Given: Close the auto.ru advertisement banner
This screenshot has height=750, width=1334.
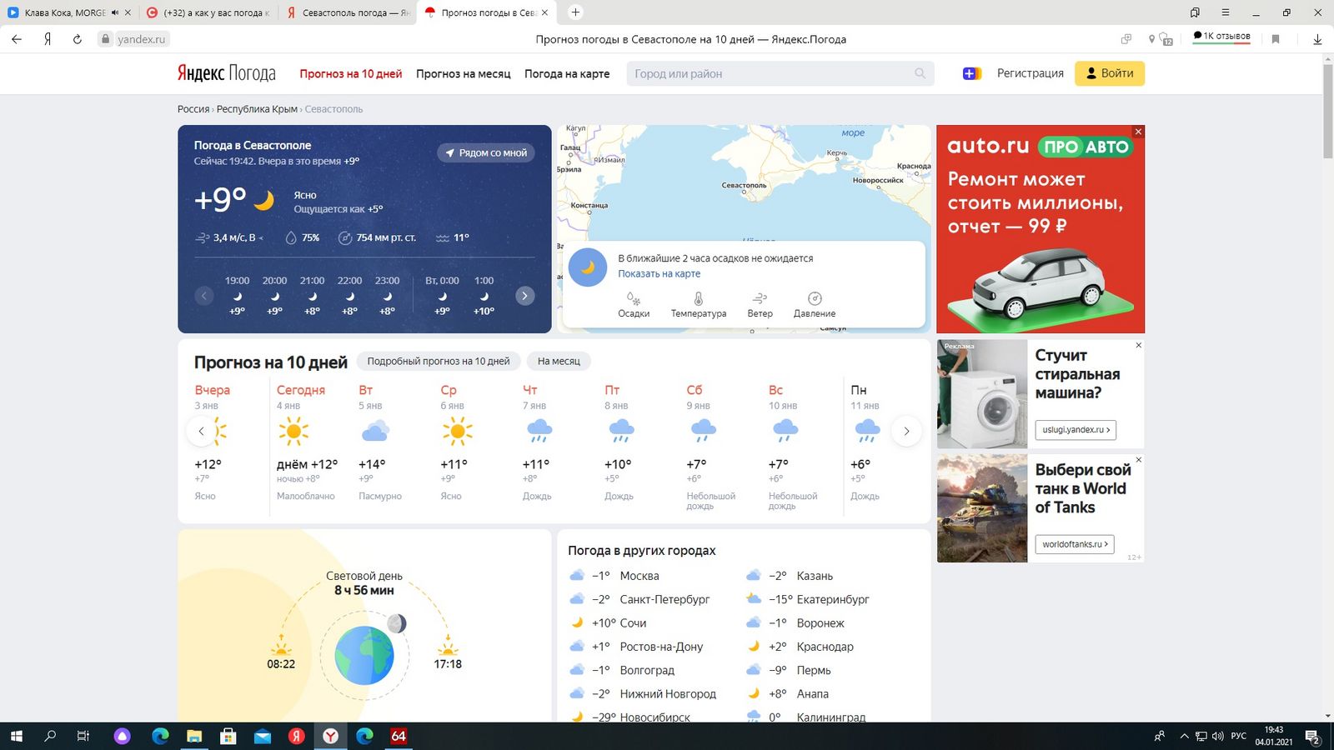Looking at the screenshot, I should point(1138,132).
